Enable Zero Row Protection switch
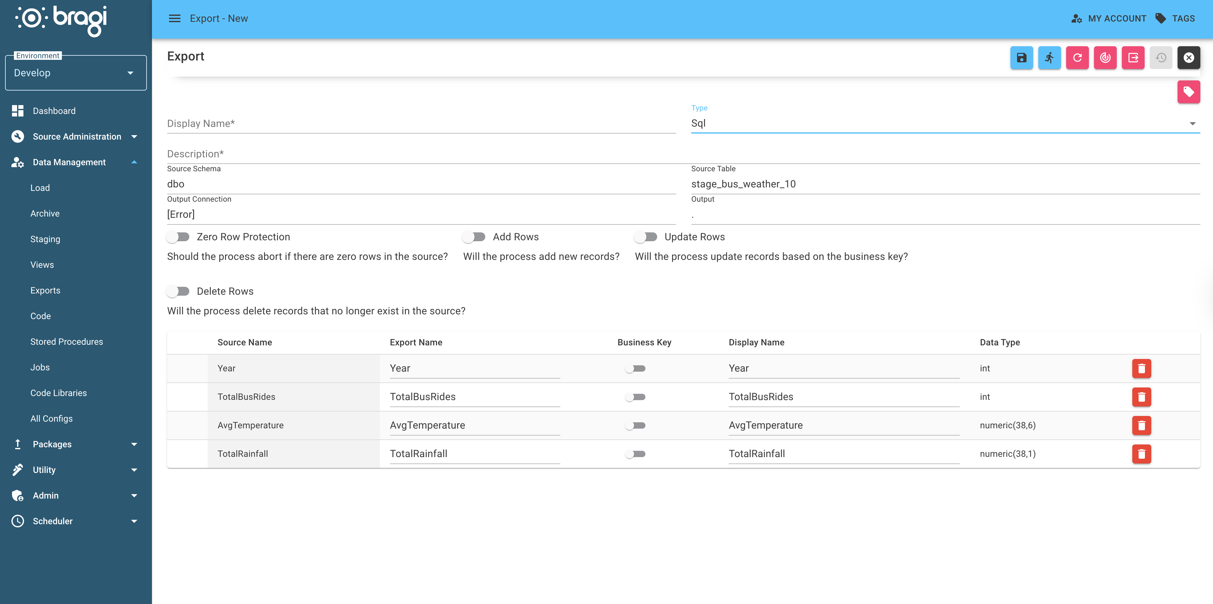 point(178,237)
